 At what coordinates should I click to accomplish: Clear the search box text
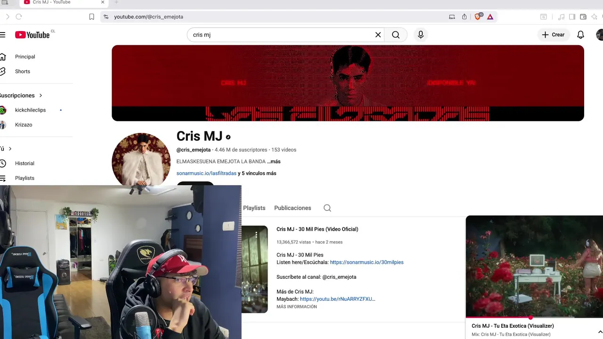point(378,35)
